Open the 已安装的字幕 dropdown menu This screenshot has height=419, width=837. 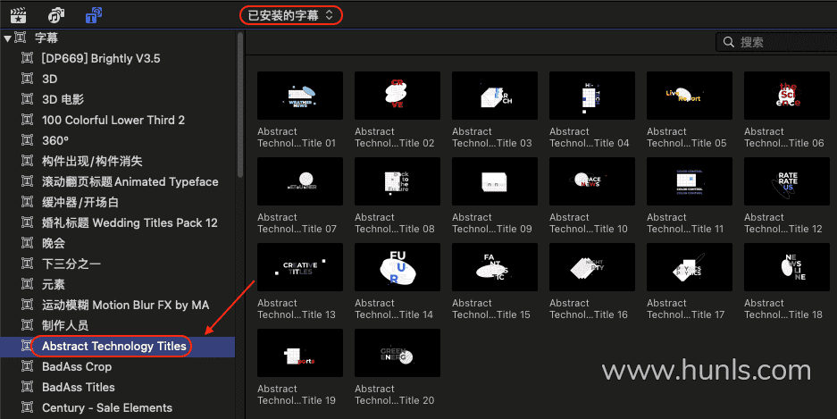(x=291, y=15)
